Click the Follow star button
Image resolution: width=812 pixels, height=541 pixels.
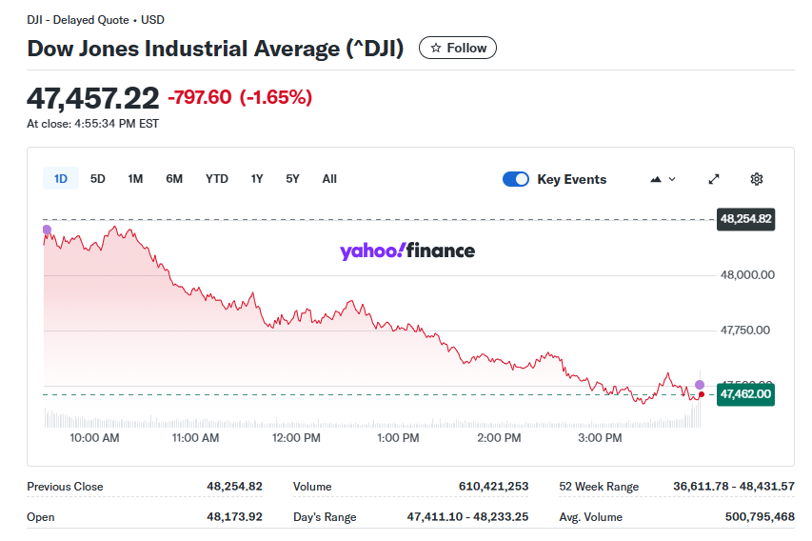tap(457, 48)
